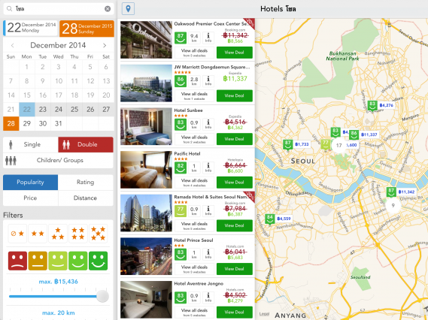The image size is (428, 320).
Task: Filter by dark green big smile rating
Action: coord(99,261)
